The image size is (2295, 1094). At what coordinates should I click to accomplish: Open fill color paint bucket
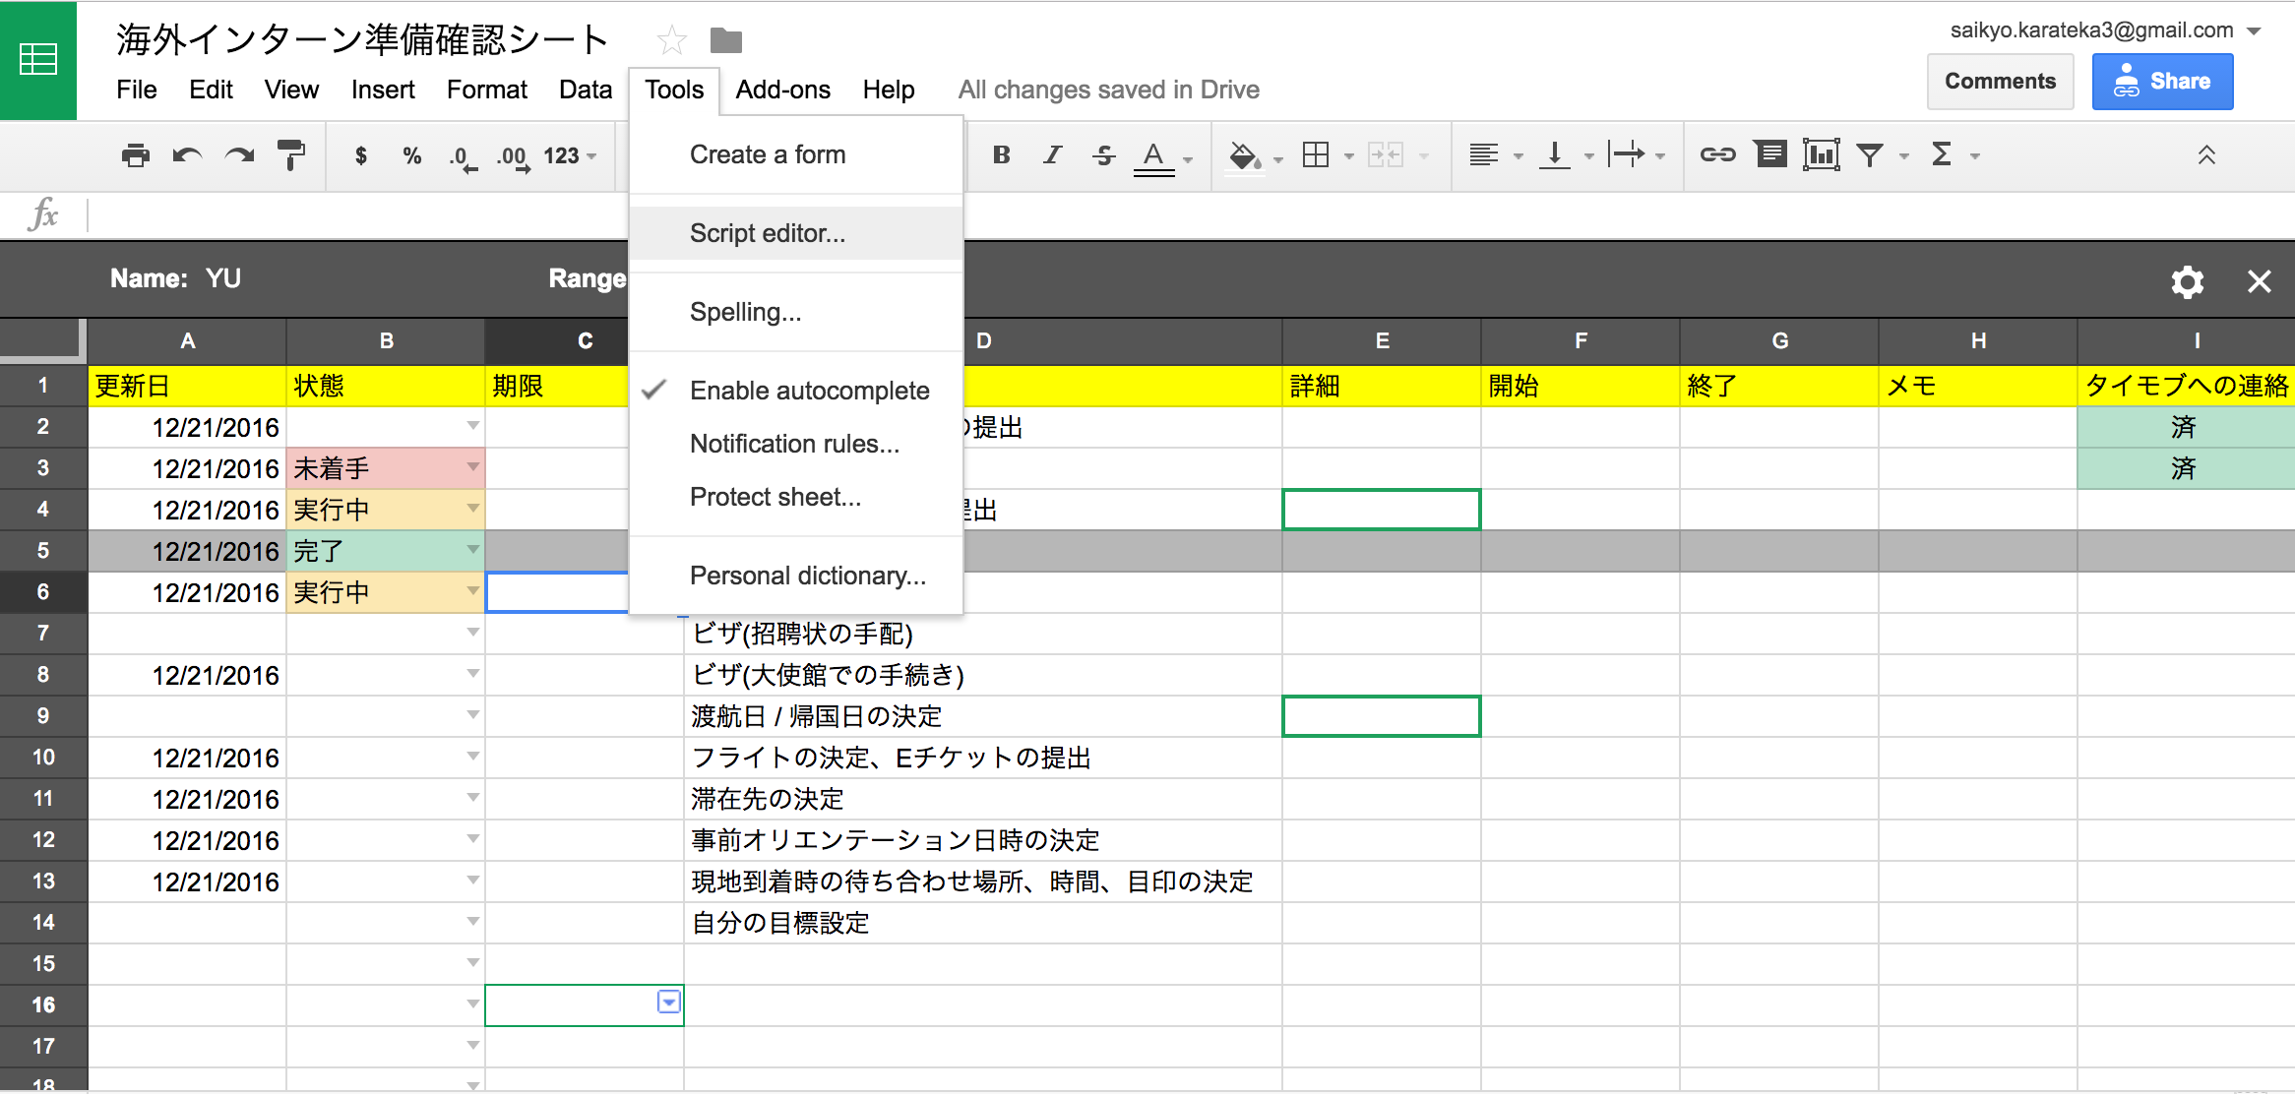coord(1245,155)
